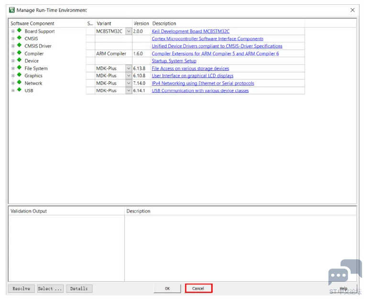Click the green diamond icon beside CMSIS

click(x=19, y=38)
